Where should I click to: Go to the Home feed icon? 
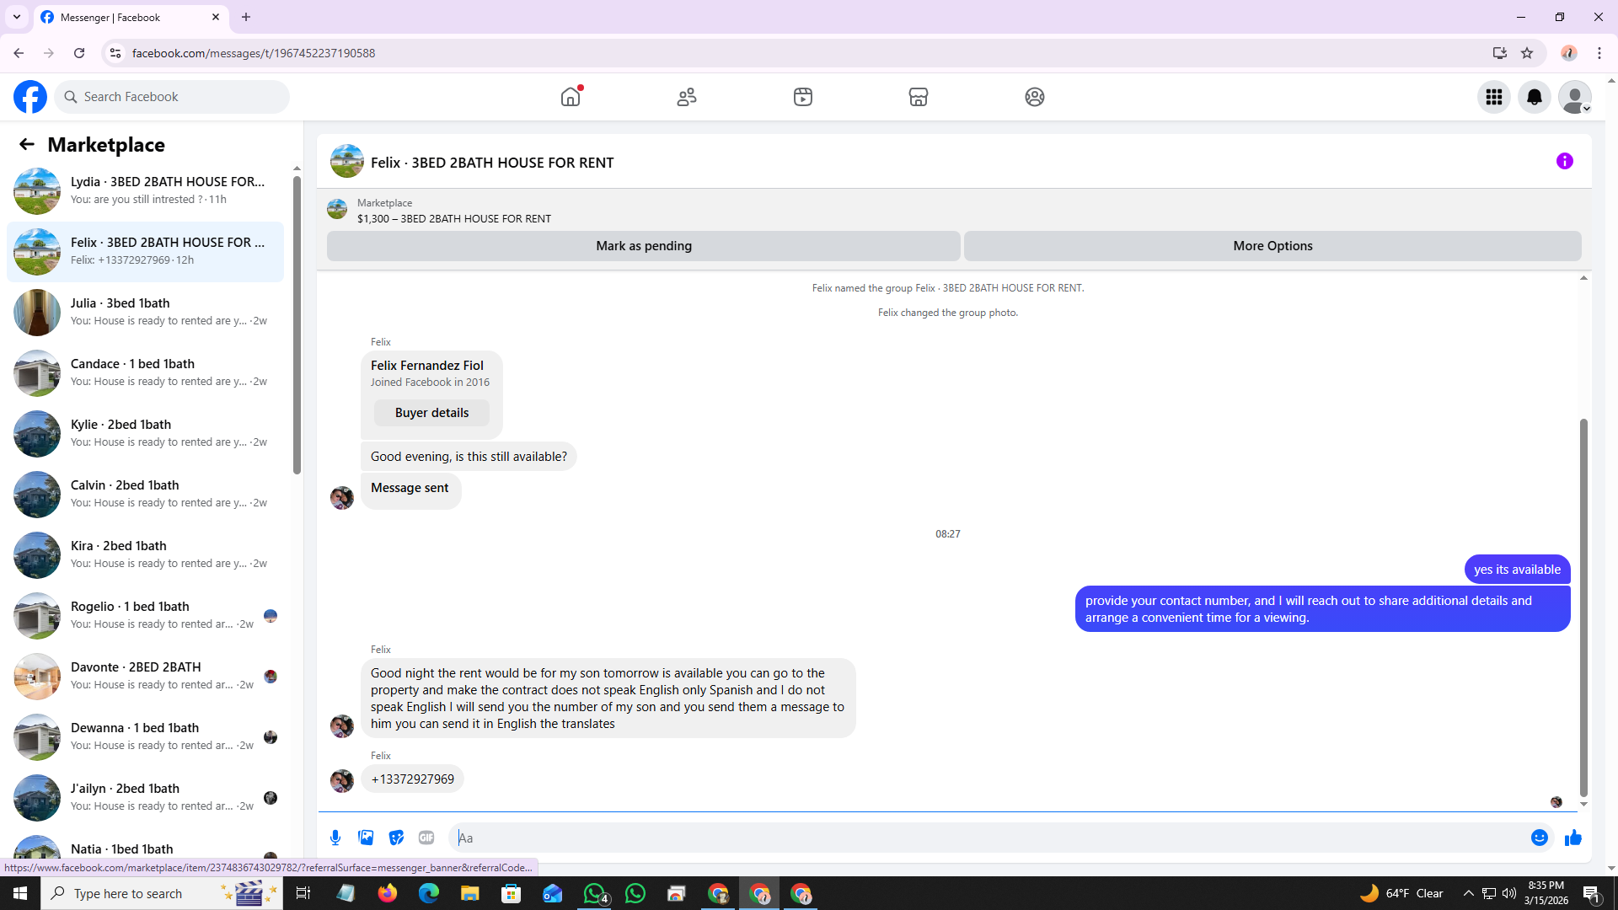click(x=571, y=97)
